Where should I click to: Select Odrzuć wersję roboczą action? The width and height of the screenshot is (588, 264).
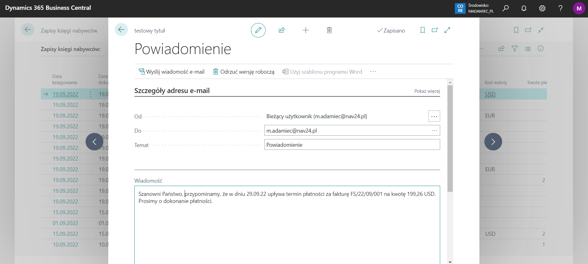pos(244,72)
